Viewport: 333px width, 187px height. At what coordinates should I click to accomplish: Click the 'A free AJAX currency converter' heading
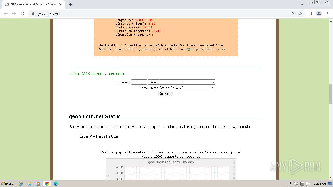click(97, 74)
